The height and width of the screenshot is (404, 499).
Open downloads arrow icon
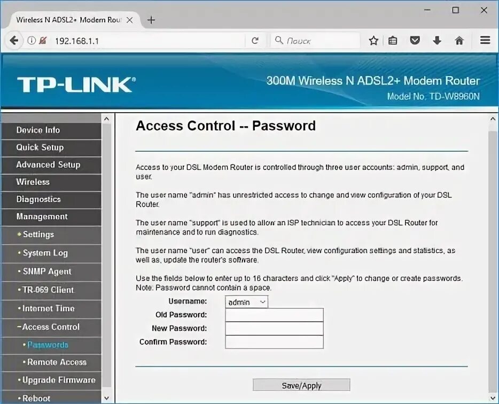pyautogui.click(x=437, y=41)
